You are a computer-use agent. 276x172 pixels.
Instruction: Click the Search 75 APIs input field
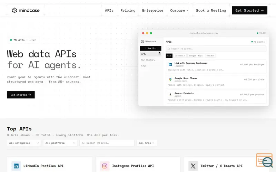pos(107,143)
